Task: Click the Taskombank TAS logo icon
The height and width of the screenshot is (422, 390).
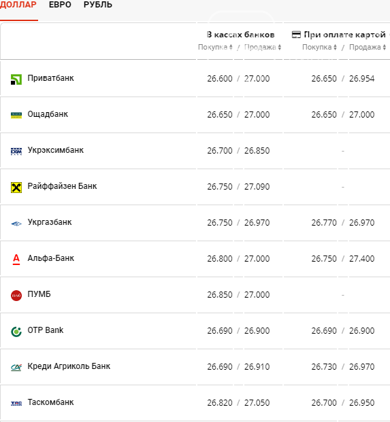Action: (16, 403)
